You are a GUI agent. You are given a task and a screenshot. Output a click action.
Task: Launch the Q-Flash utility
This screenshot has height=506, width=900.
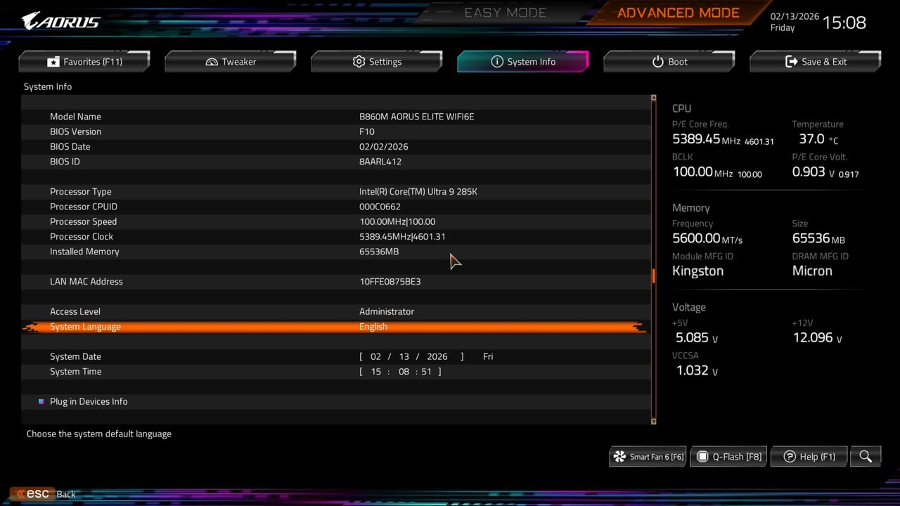(x=728, y=456)
